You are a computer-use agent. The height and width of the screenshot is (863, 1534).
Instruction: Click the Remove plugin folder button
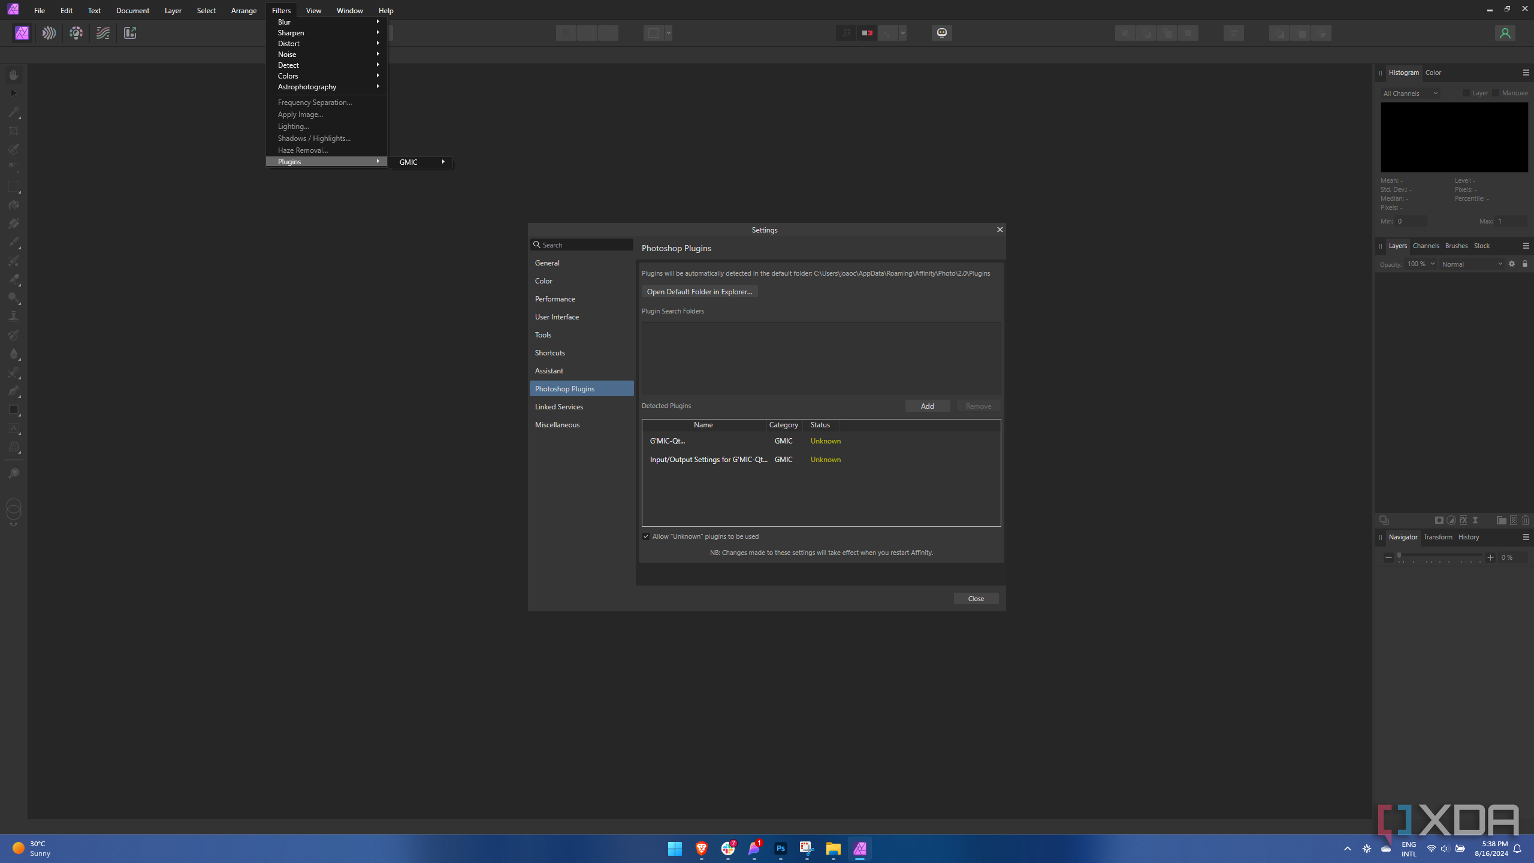[978, 406]
